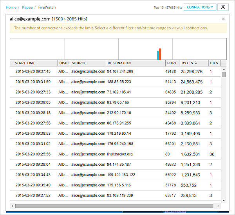The width and height of the screenshot is (235, 215).
Task: Click the Destination column header
Action: [119, 63]
